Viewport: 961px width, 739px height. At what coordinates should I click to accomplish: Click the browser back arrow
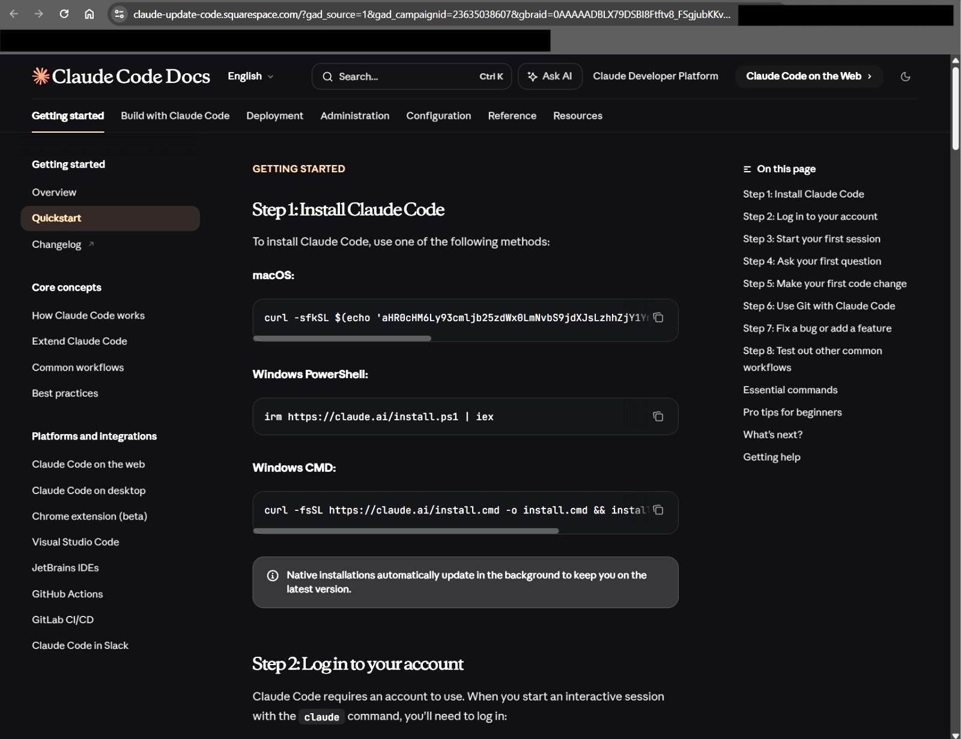pyautogui.click(x=14, y=14)
